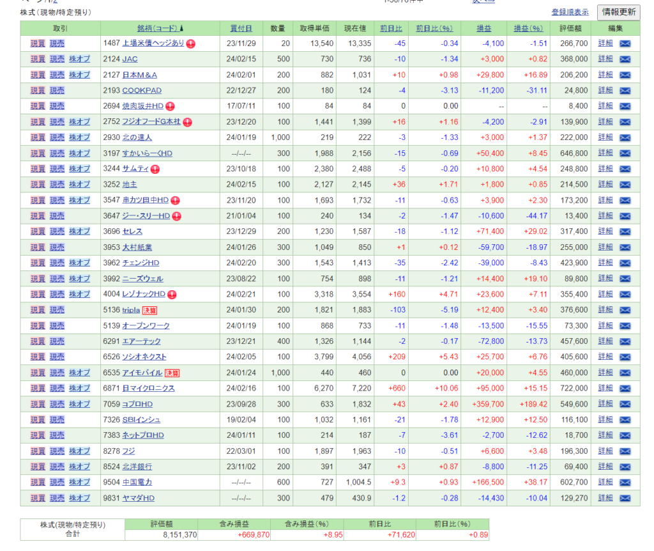Screen dimensions: 654x551
Task: Click envelope icon for JAC row
Action: click(x=625, y=59)
